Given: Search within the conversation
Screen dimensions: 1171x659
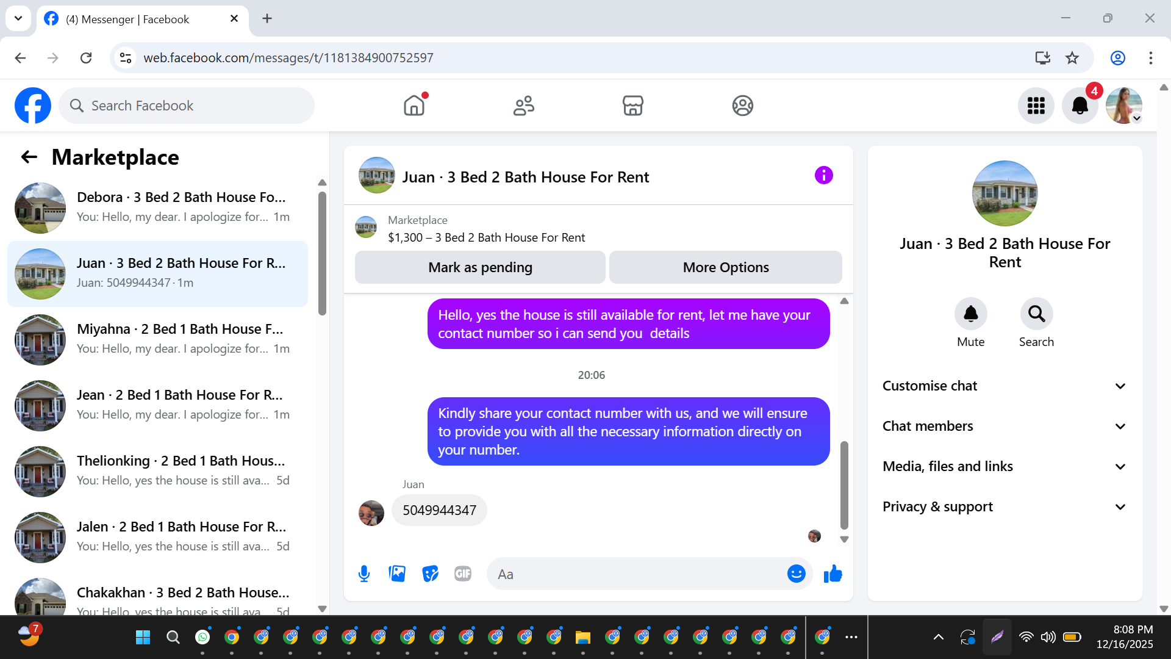Looking at the screenshot, I should point(1037,314).
